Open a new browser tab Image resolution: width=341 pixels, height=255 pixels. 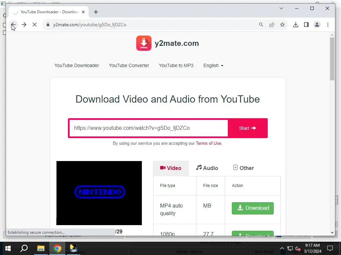tap(96, 12)
